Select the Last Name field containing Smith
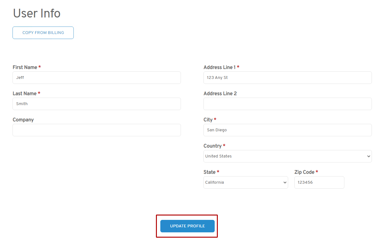This screenshot has height=252, width=385. 97,104
